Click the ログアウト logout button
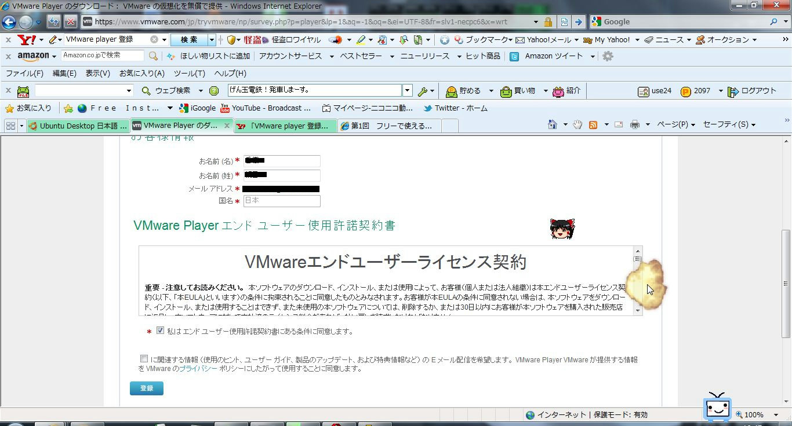This screenshot has height=426, width=792. coord(751,91)
